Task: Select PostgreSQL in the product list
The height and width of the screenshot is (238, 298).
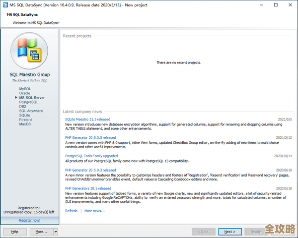Action: 28,102
